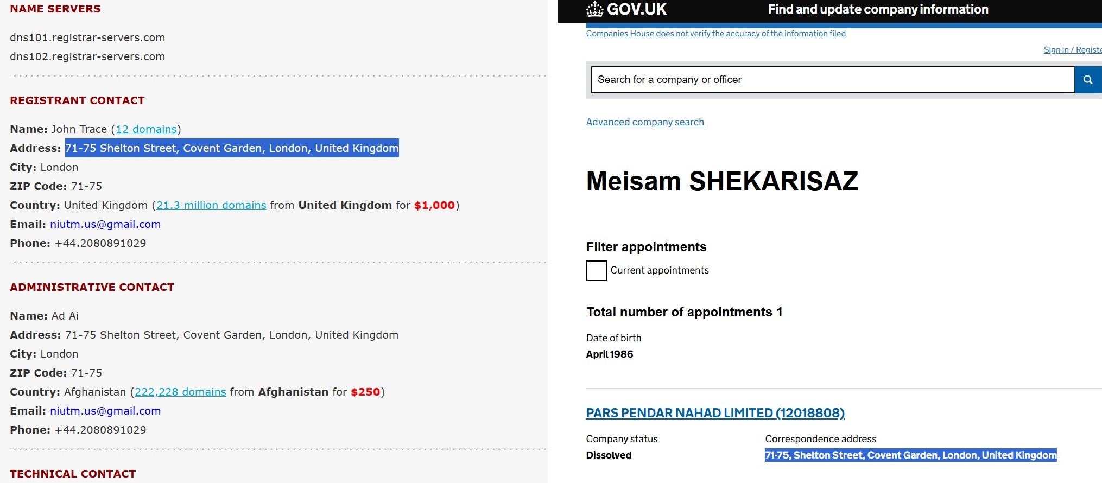This screenshot has height=483, width=1102.
Task: Click the Sign in / Register link
Action: pyautogui.click(x=1072, y=50)
